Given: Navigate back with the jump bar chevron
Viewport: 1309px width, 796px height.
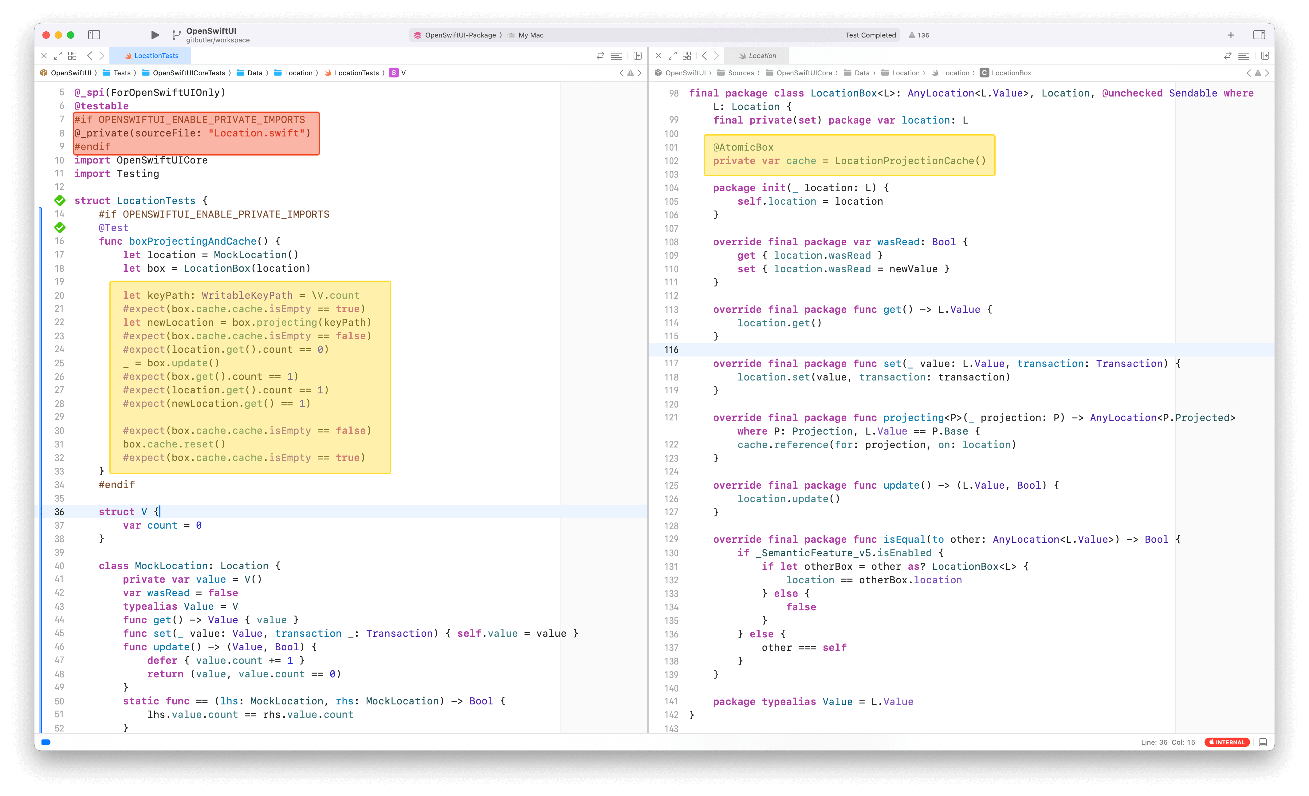Looking at the screenshot, I should tap(90, 55).
